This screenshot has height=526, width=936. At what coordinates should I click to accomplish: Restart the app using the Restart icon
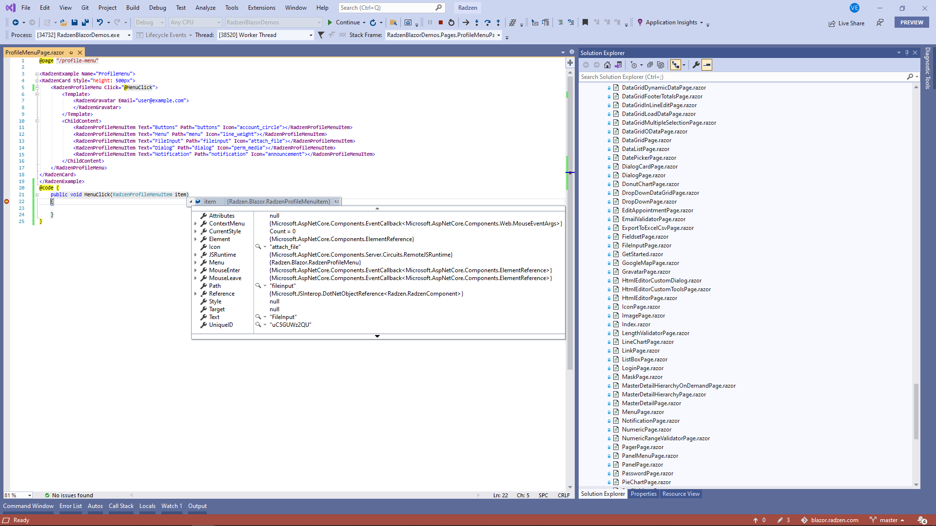[x=451, y=22]
